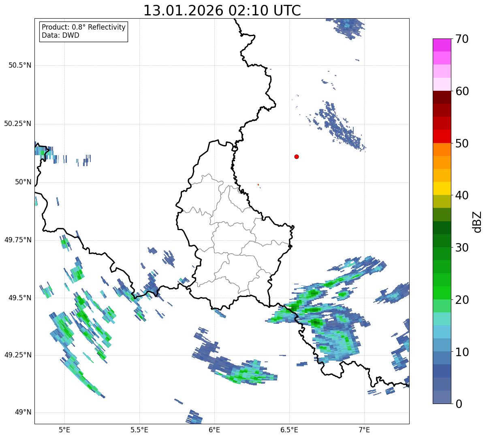
Task: Click the bright red colorbar swatch just above 50
Action: coord(442,136)
